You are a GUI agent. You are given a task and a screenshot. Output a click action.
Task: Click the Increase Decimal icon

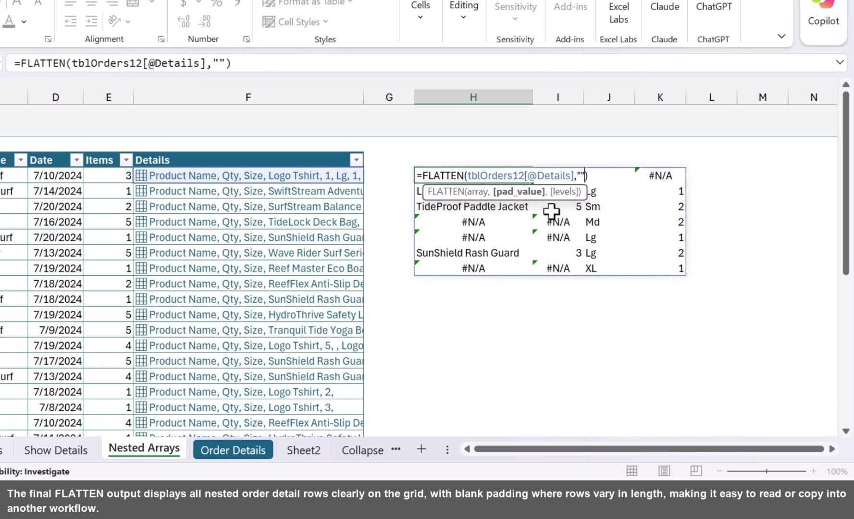[184, 21]
